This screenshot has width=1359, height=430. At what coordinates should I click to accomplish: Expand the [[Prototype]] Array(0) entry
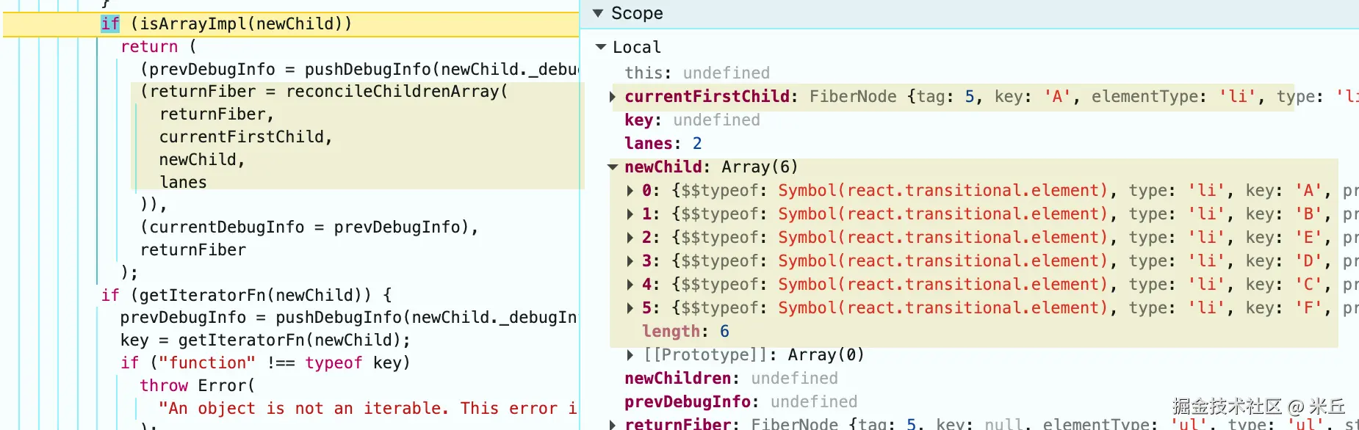(630, 355)
